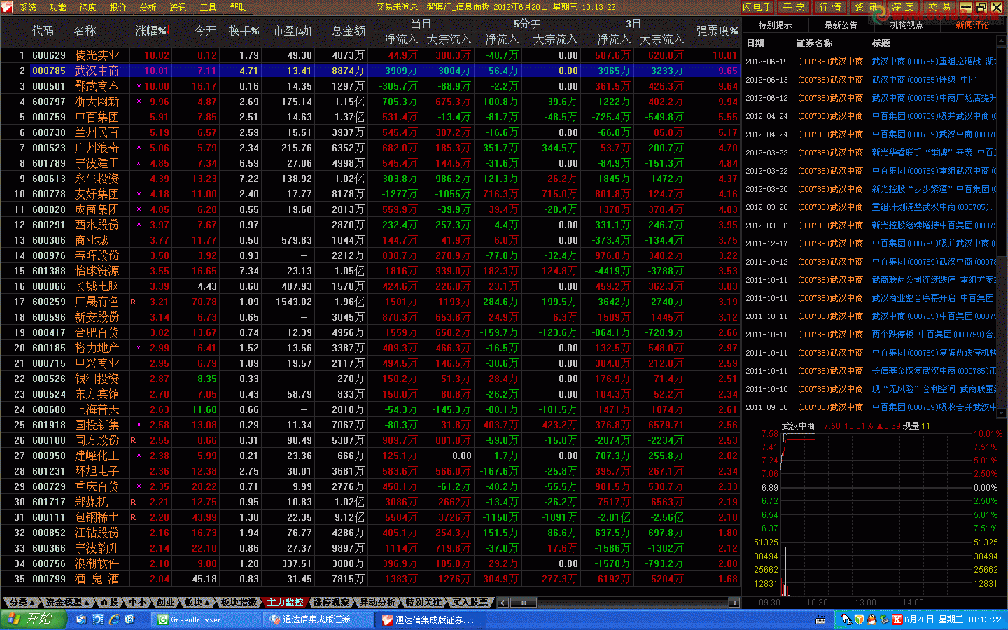The image size is (1008, 630).
Task: Select stock row 浙大网新 600797
Action: click(x=370, y=101)
